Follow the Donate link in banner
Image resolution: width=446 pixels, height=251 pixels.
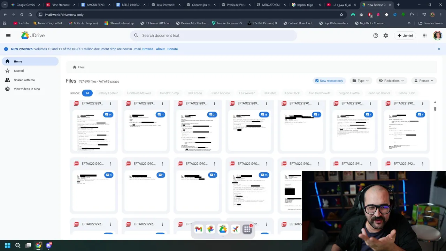click(x=172, y=49)
